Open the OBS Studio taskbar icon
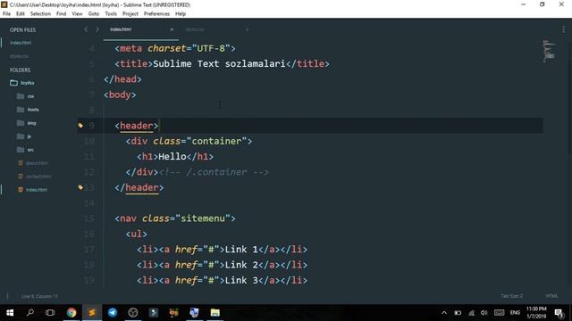The height and width of the screenshot is (321, 572). 133,313
